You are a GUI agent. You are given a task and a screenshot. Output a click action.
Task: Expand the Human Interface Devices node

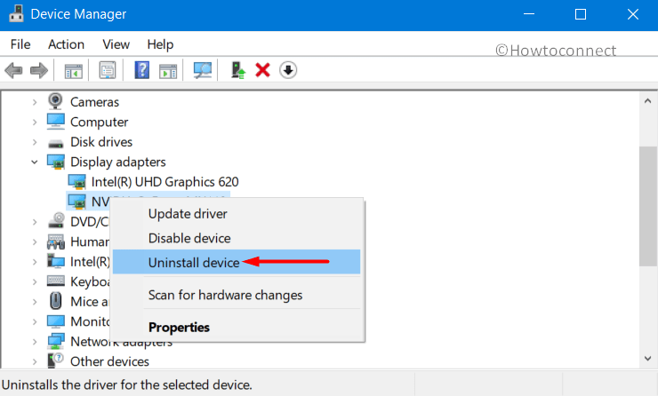point(35,242)
